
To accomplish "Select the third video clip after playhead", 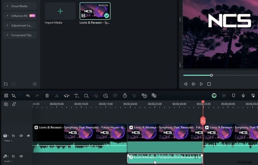I will click(x=231, y=138).
